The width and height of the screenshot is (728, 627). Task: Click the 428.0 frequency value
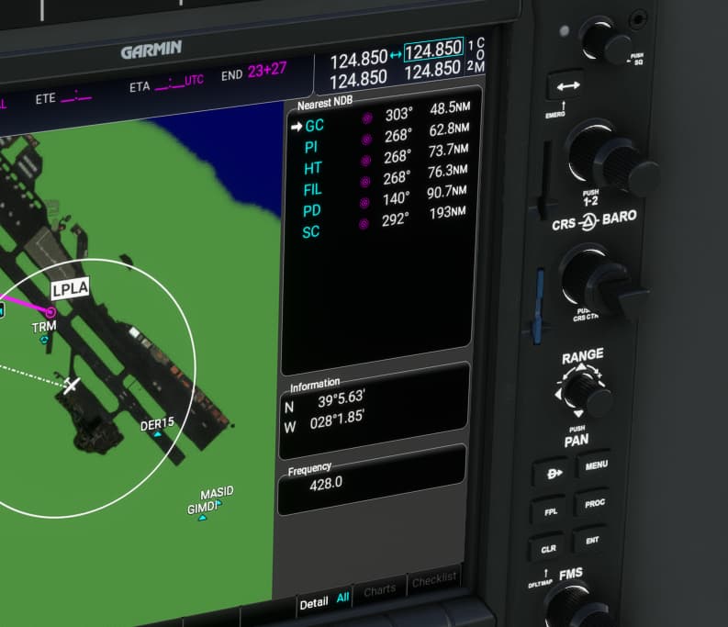tap(326, 485)
